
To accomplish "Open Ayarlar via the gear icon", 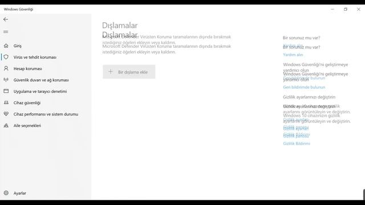I will (6, 193).
